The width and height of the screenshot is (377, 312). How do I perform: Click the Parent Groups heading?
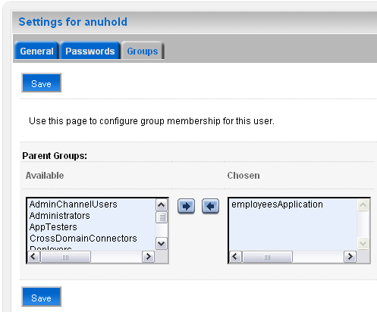click(55, 156)
